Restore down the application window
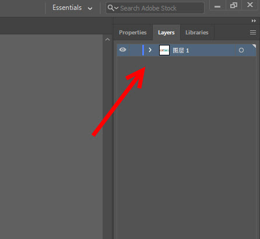This screenshot has height=239, width=260. [234, 5]
